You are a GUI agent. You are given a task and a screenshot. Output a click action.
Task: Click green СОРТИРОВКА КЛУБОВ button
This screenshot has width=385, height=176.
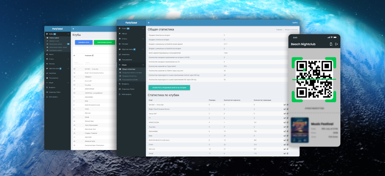[105, 42]
